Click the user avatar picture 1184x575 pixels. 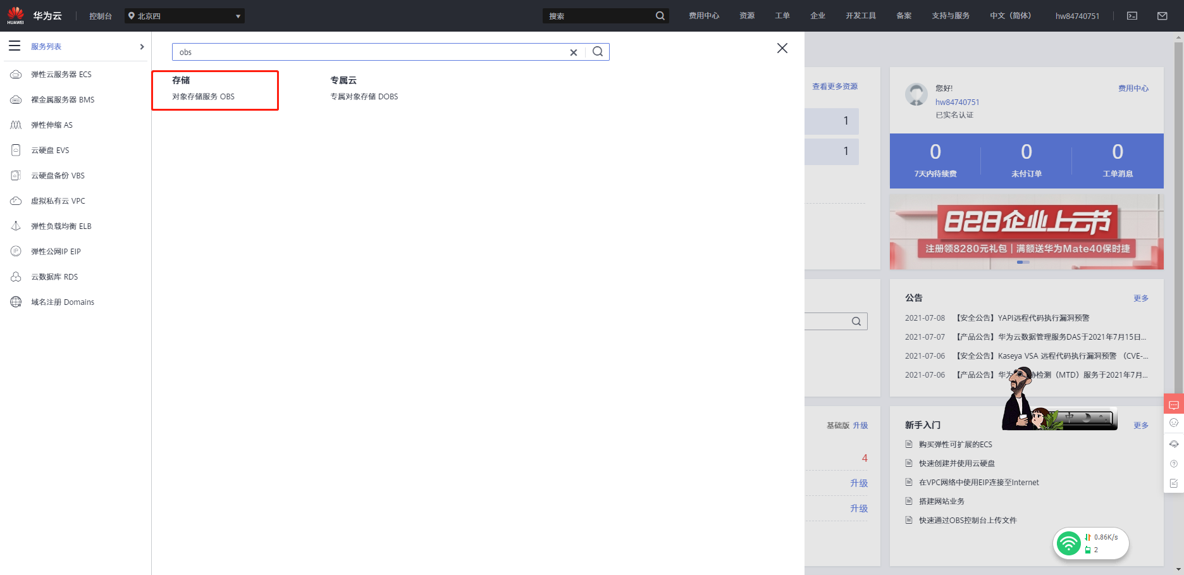click(916, 94)
